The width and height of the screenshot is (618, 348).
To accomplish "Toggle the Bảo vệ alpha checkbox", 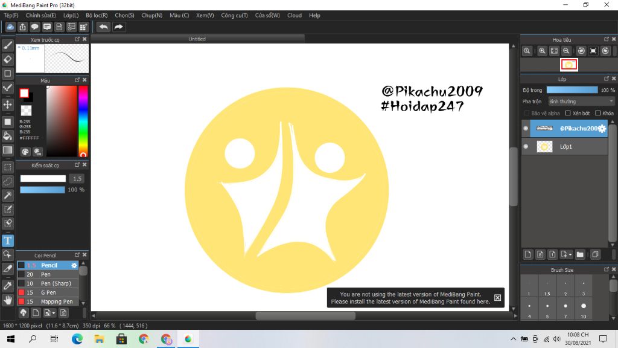I will click(526, 113).
